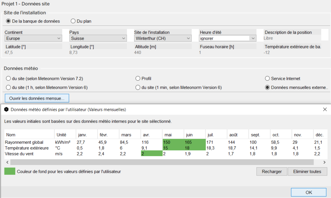This screenshot has width=331, height=198.
Task: Select the 'Du plan' radio option
Action: click(73, 21)
